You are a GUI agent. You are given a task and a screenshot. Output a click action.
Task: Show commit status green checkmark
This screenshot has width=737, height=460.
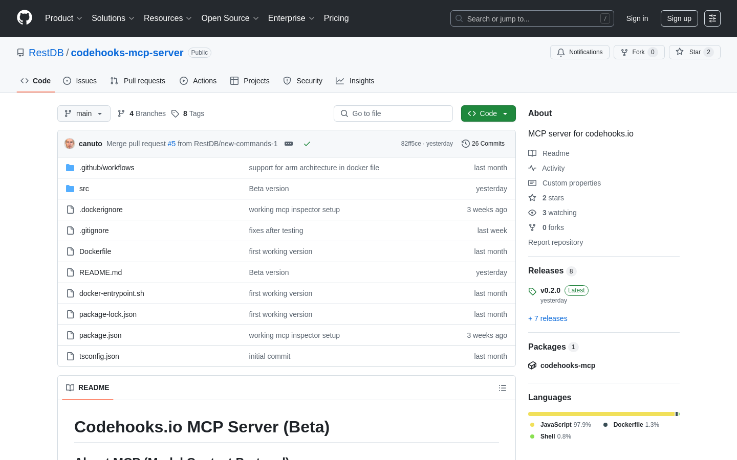[x=307, y=144]
